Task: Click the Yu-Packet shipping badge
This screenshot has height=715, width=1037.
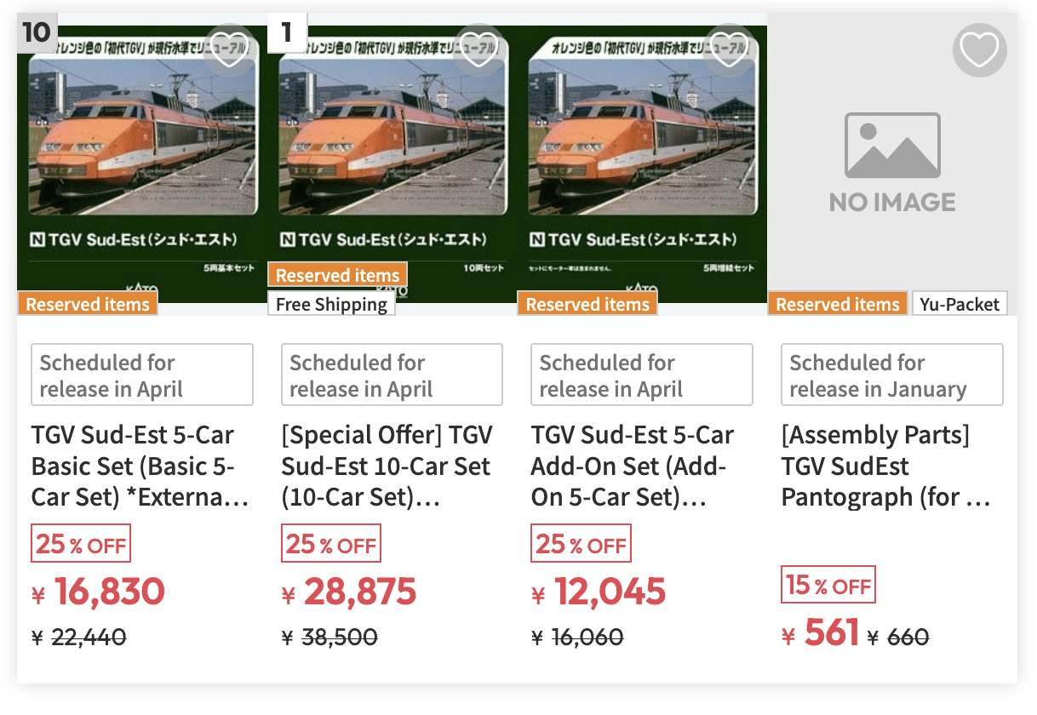Action: (x=960, y=304)
